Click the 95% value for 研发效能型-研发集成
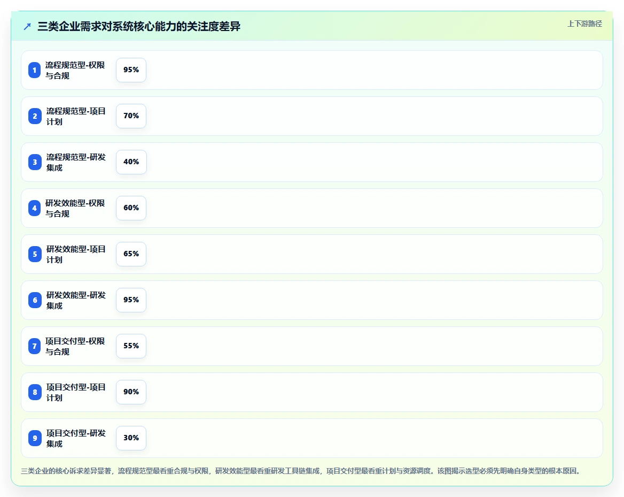The width and height of the screenshot is (624, 497). (131, 300)
